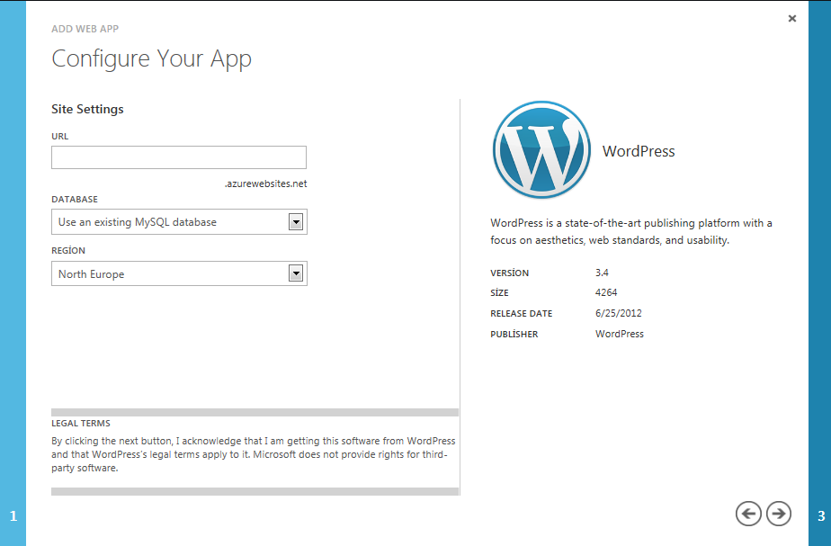Click the RELEASE DATE label
The height and width of the screenshot is (546, 831).
pos(521,314)
